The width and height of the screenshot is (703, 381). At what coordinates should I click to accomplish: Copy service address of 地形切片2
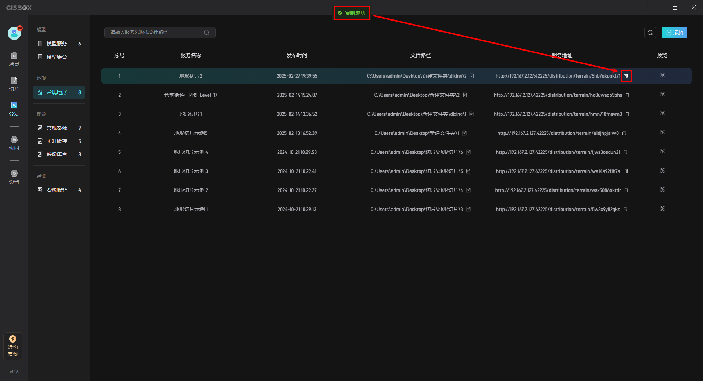coord(626,76)
